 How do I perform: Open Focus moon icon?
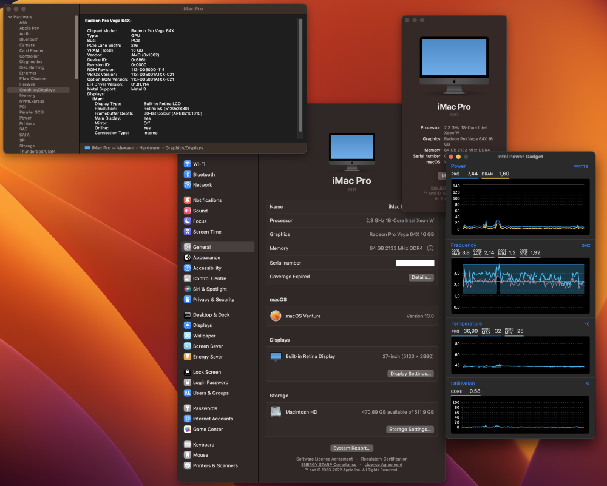point(188,221)
